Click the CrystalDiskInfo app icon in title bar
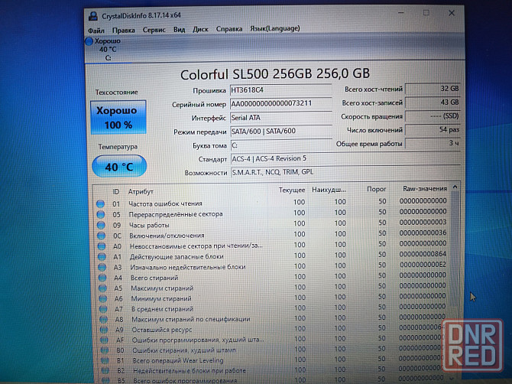Screen dimensions: 512x384 (93, 16)
